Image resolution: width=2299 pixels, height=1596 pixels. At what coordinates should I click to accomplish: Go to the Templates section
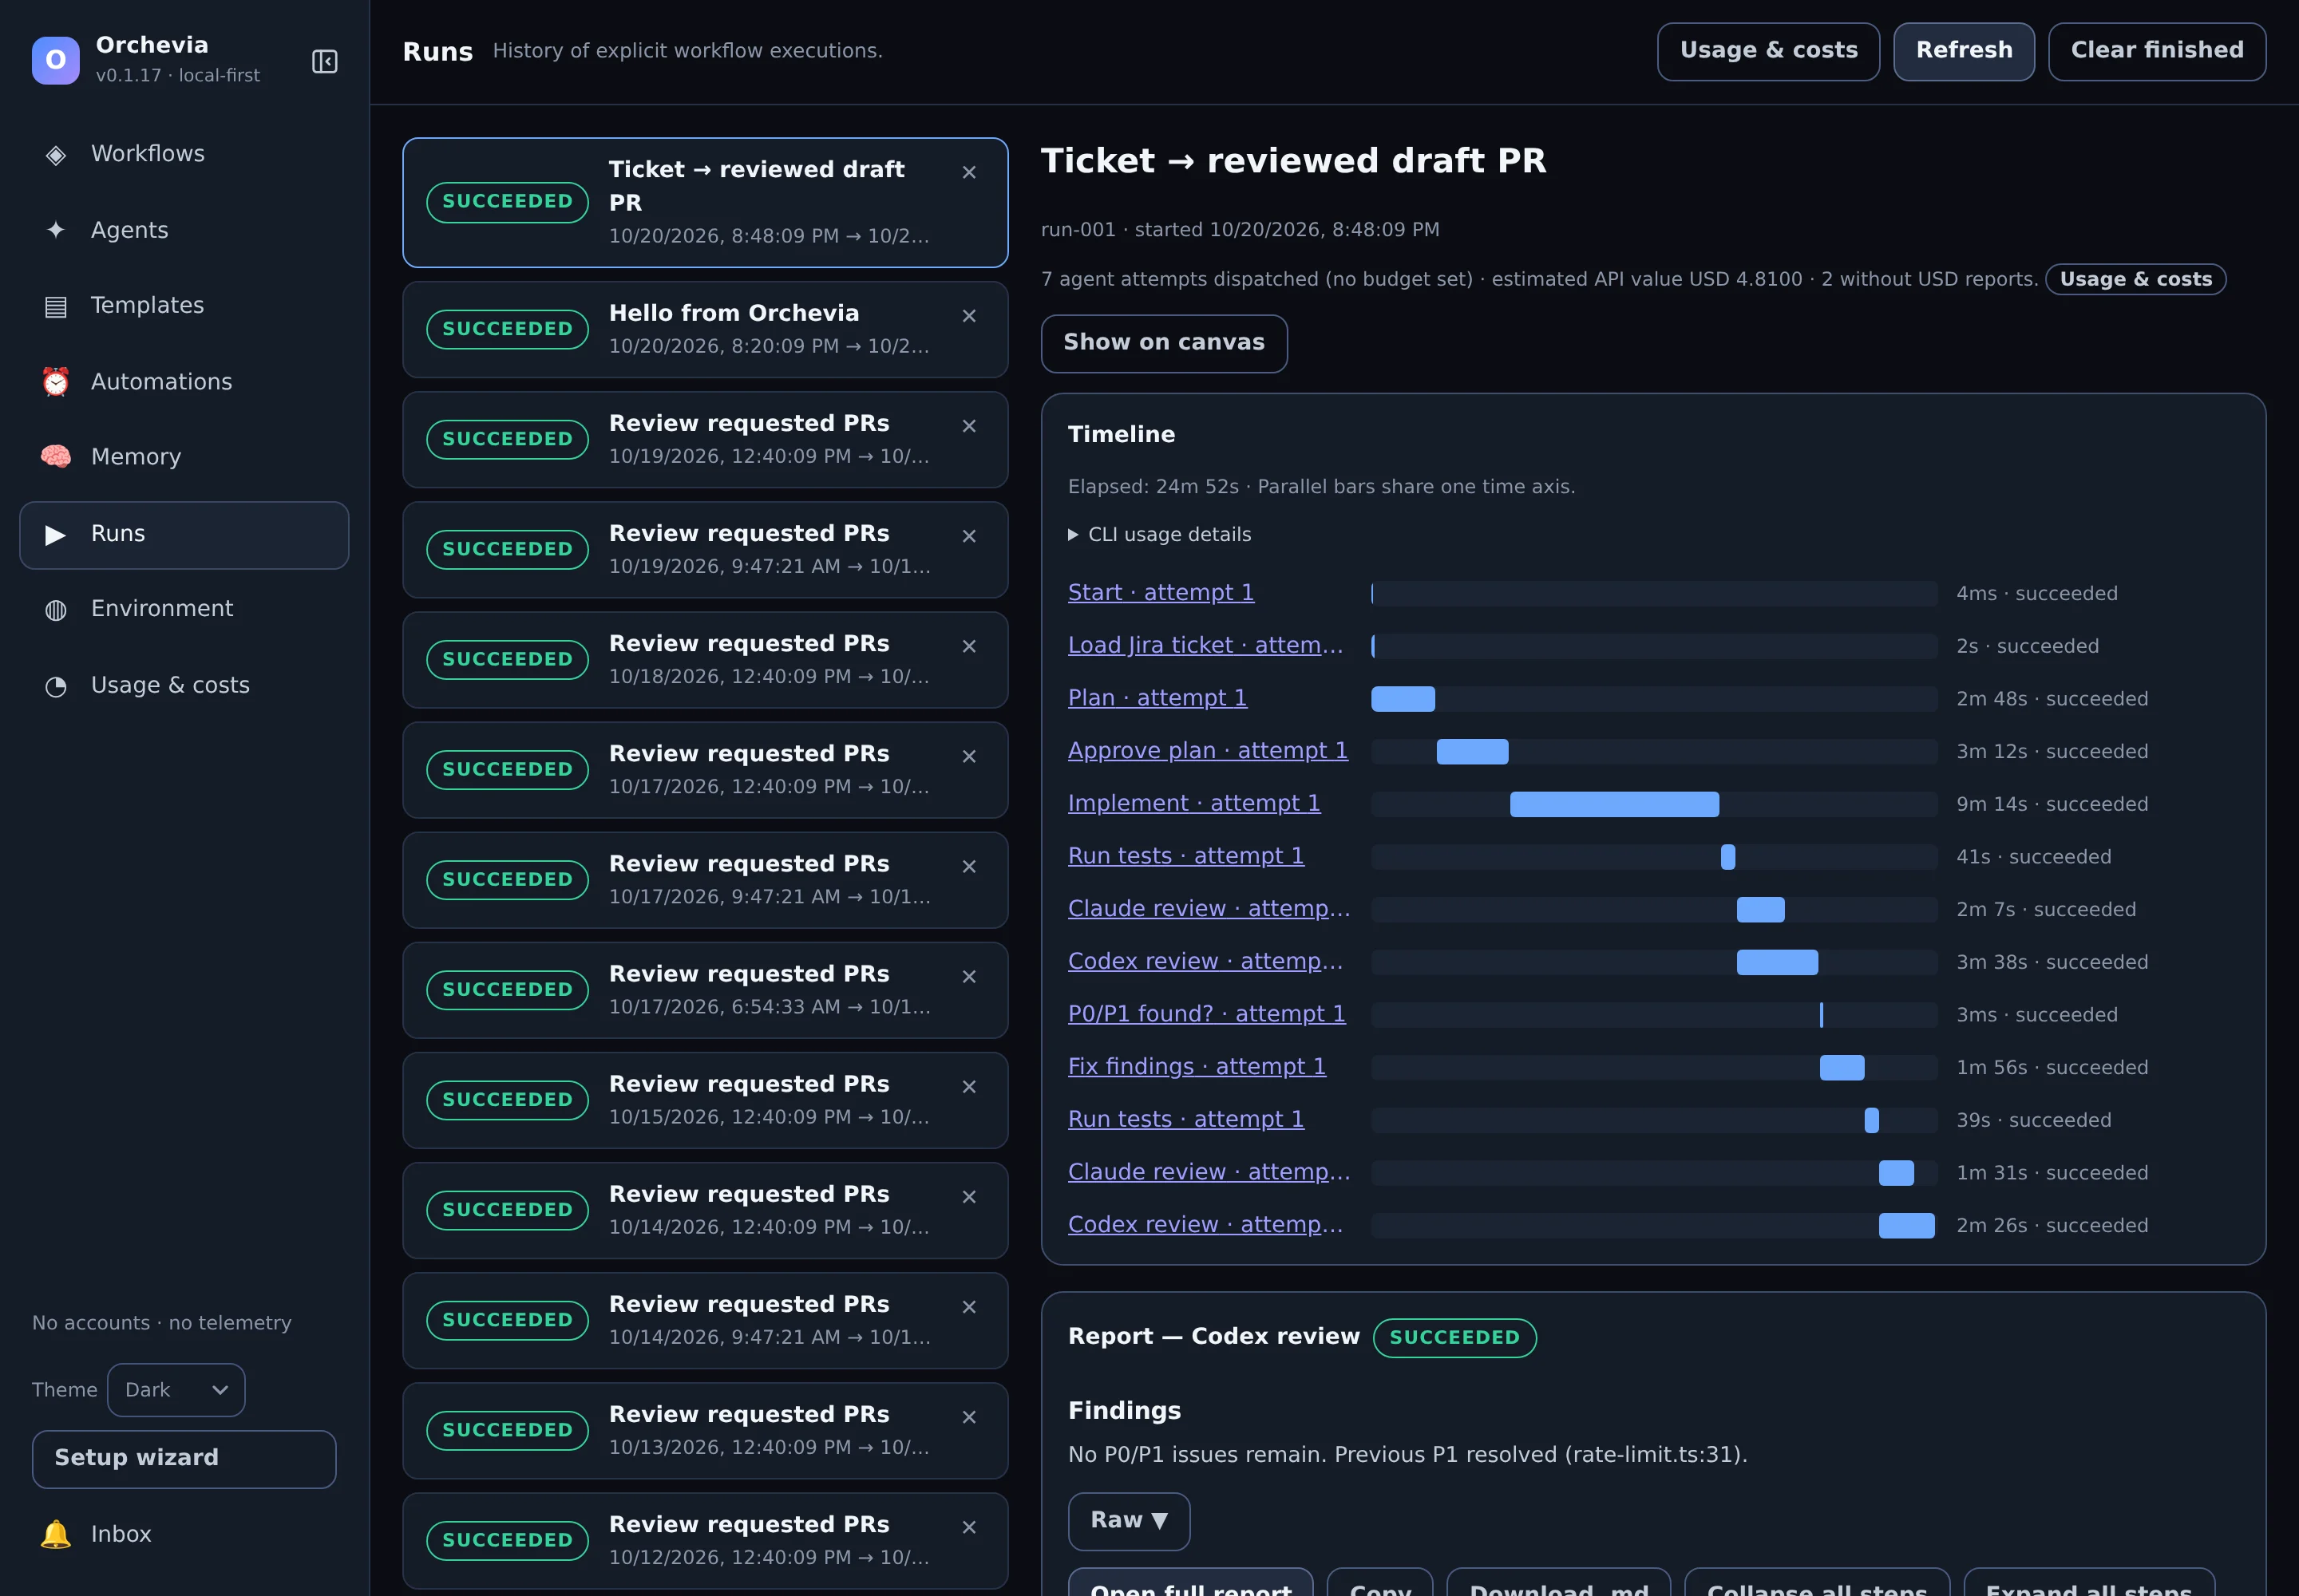click(x=184, y=306)
